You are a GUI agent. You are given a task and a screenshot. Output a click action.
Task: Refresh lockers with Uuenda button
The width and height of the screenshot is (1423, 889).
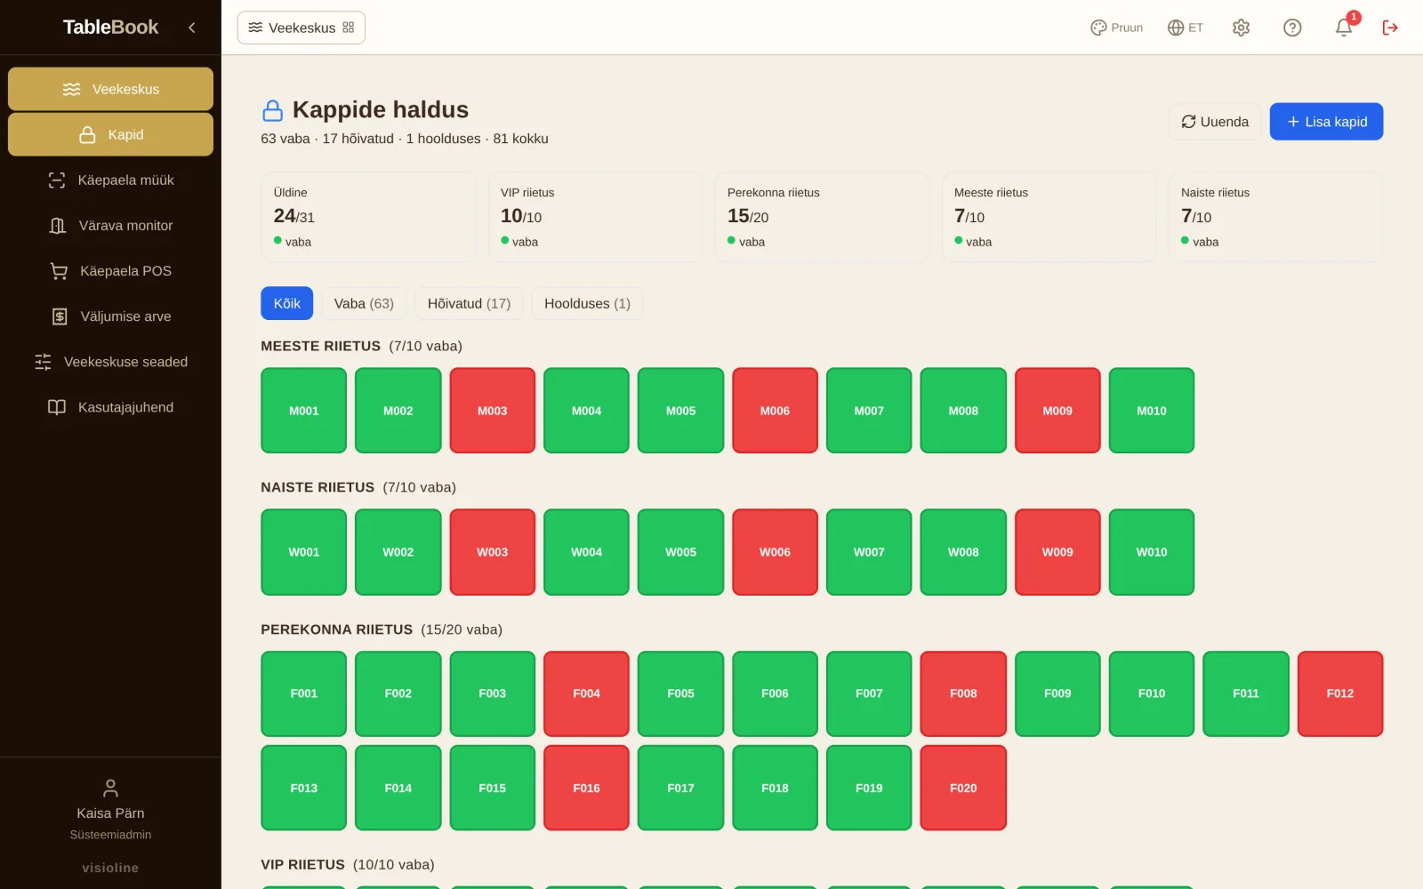pos(1215,122)
